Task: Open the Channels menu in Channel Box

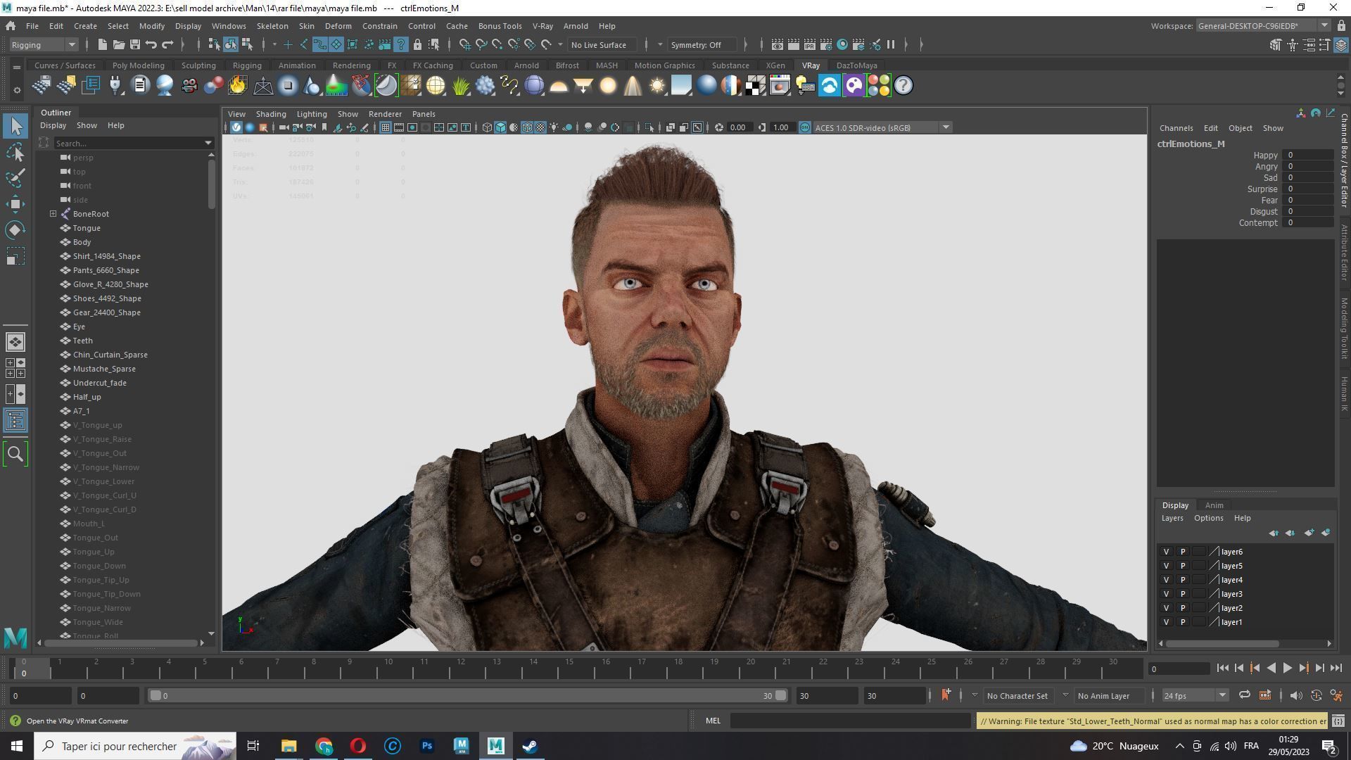Action: coord(1176,128)
